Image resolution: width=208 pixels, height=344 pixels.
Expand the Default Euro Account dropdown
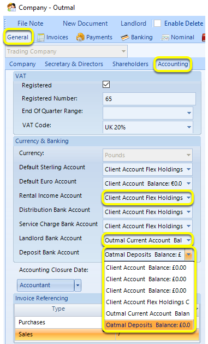pyautogui.click(x=188, y=183)
